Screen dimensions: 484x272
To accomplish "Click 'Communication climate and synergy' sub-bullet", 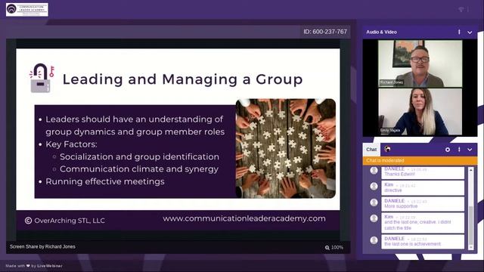I will 139,169.
